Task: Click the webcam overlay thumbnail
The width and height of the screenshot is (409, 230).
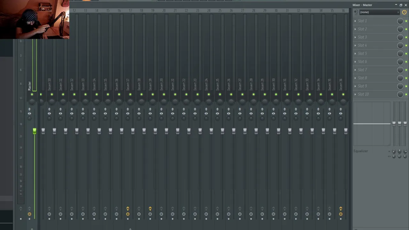Action: [35, 19]
